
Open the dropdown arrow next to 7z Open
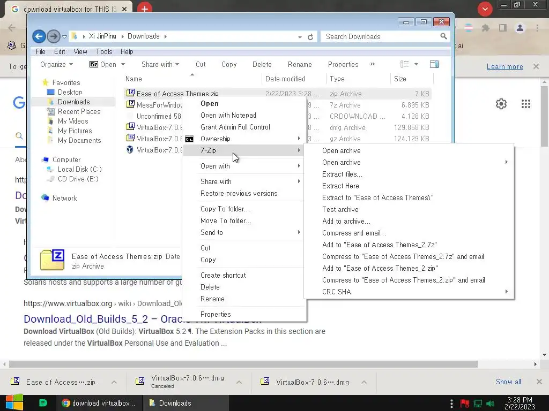(x=123, y=64)
